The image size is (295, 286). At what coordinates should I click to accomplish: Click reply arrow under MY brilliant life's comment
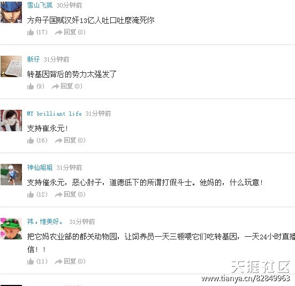pos(58,140)
